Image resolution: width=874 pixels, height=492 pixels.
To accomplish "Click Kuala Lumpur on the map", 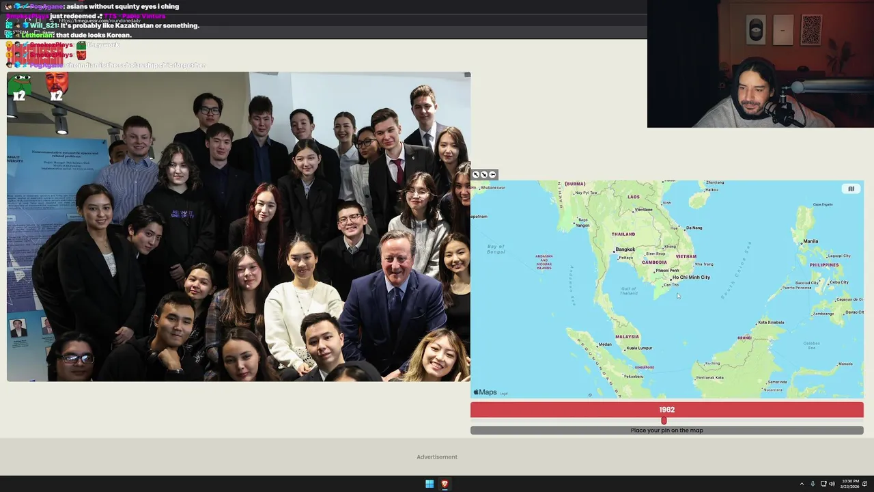I will pyautogui.click(x=639, y=348).
